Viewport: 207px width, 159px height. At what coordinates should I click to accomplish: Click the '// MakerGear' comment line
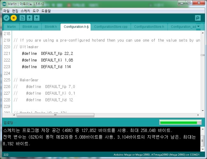(x=26, y=80)
